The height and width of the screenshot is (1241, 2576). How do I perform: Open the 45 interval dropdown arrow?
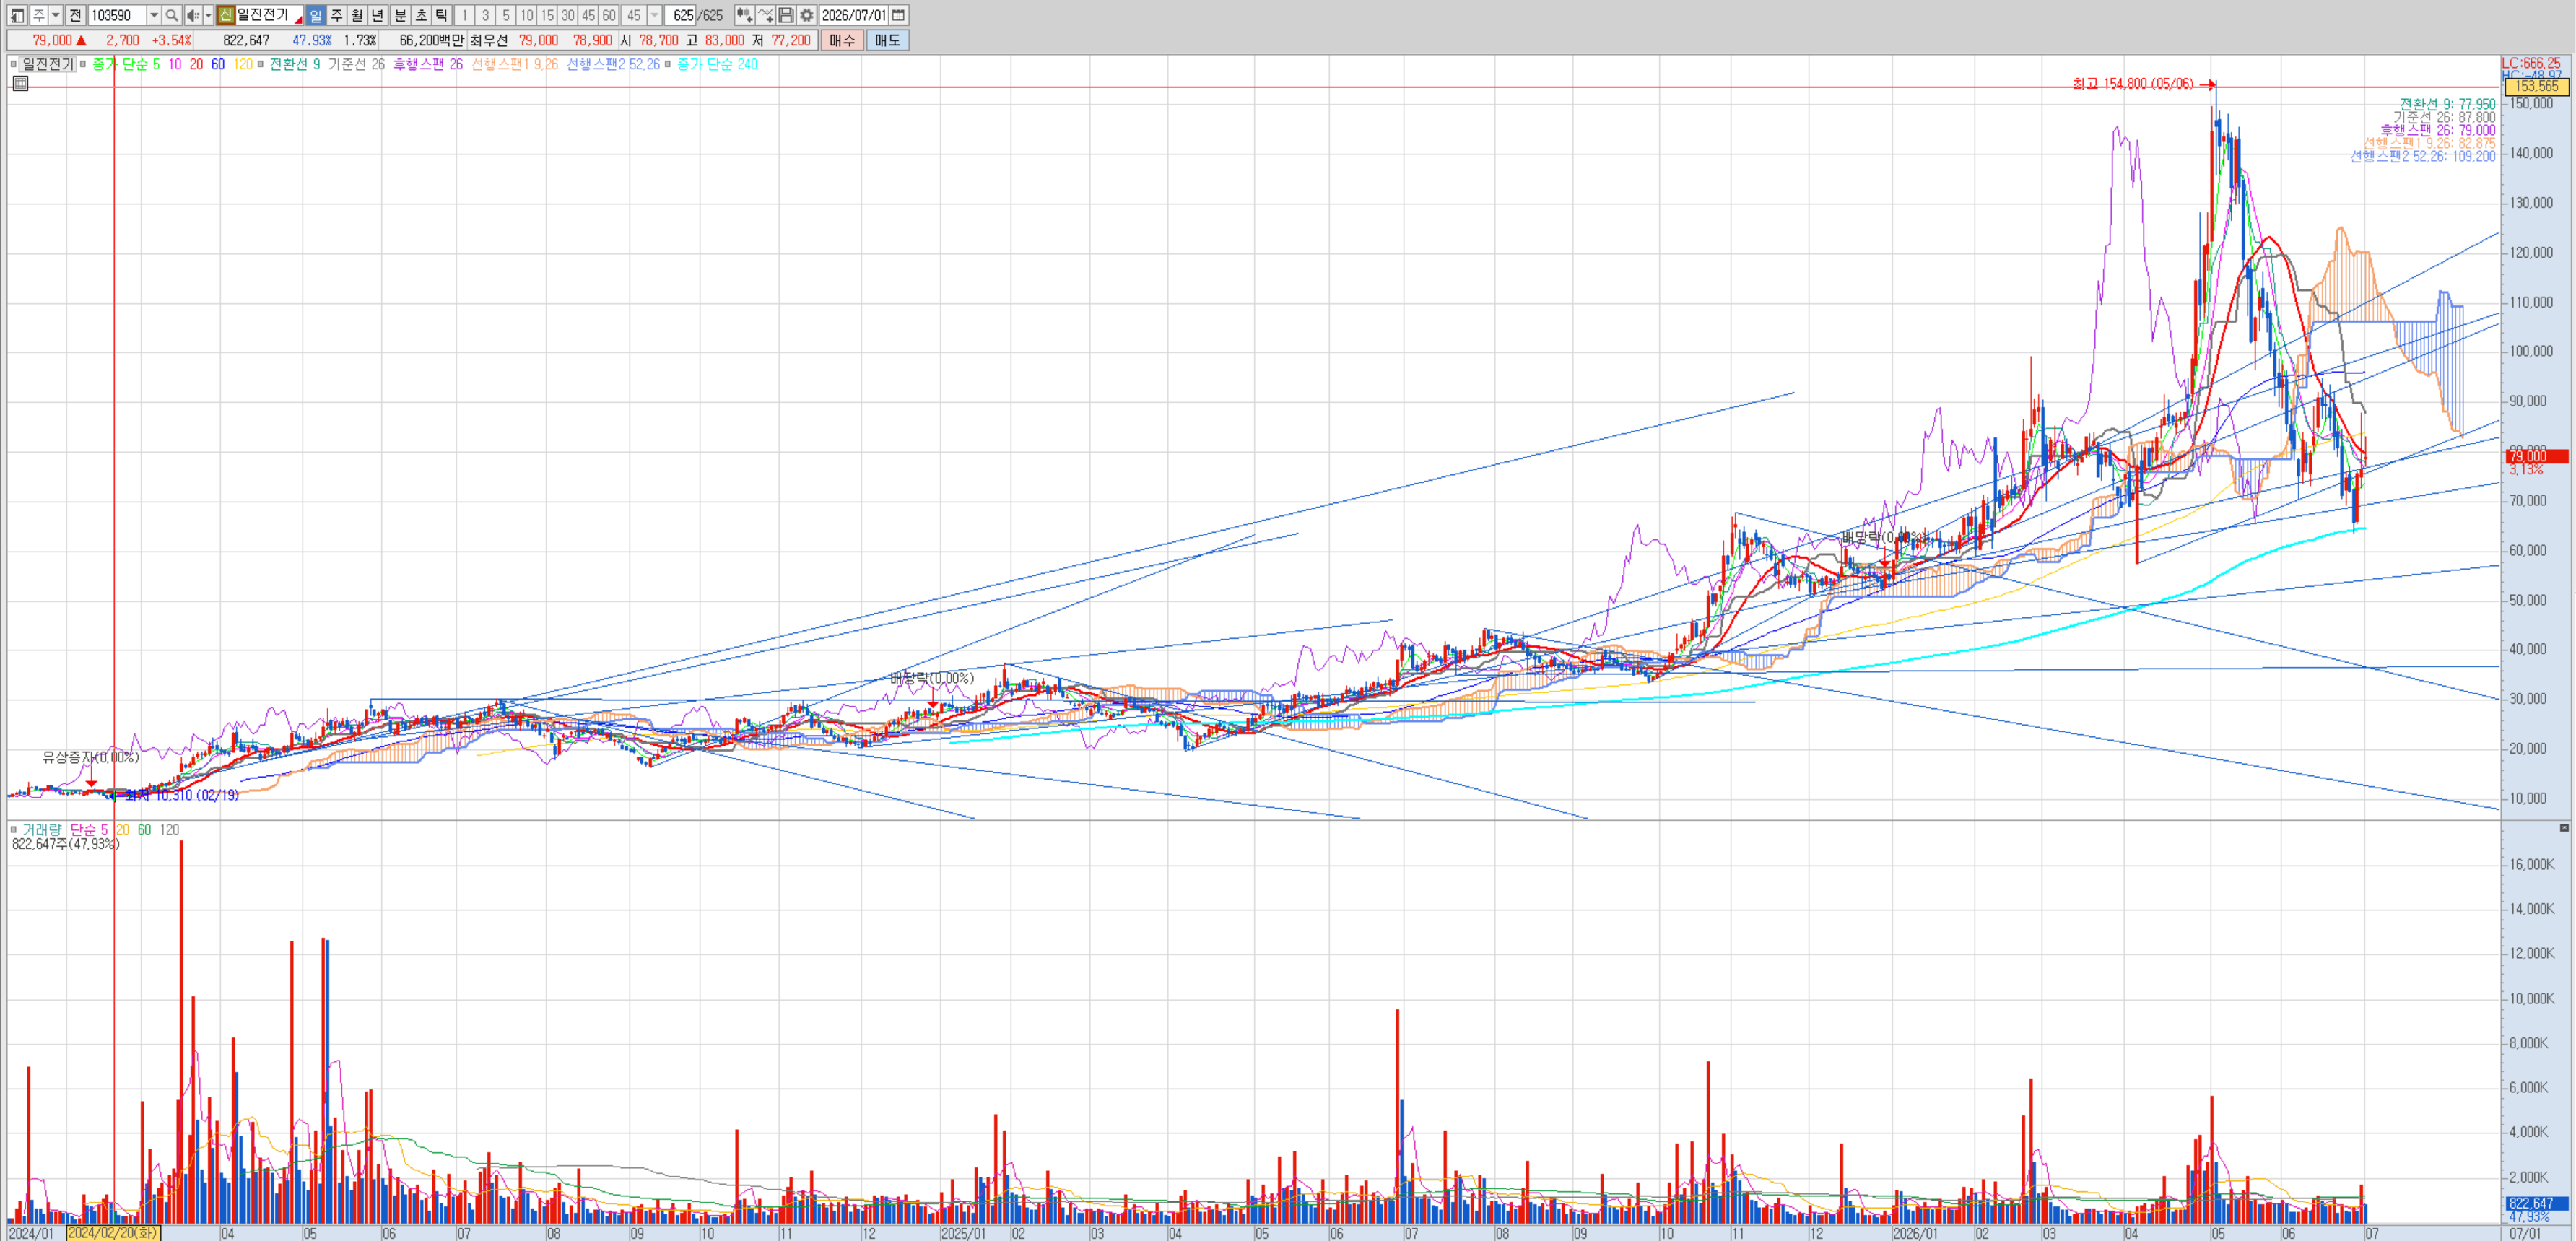click(655, 15)
